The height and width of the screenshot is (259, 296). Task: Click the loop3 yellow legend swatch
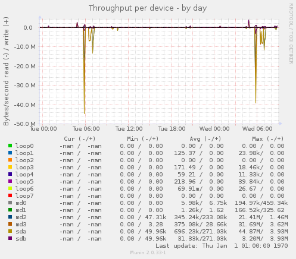10,167
